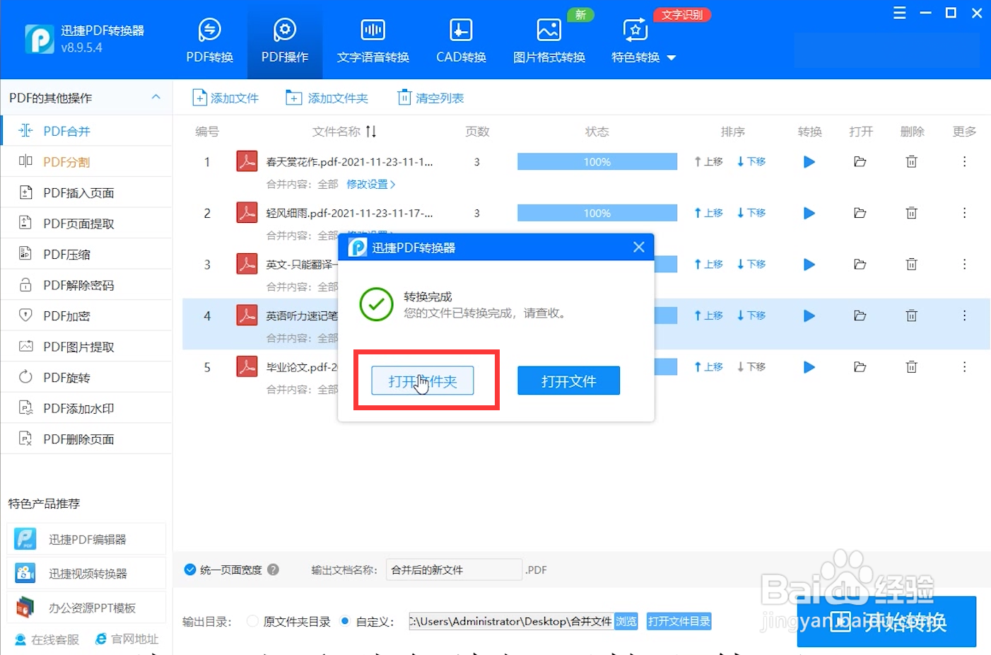The height and width of the screenshot is (655, 991).
Task: Click 输出文档名称 input field
Action: [x=454, y=569]
